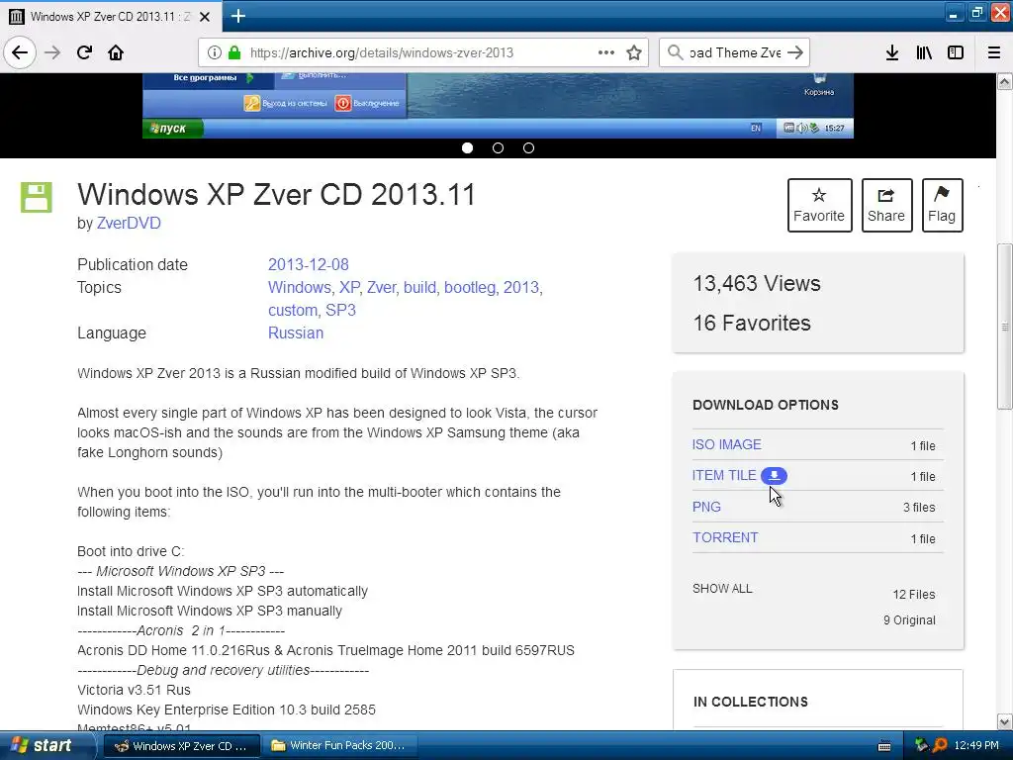This screenshot has width=1013, height=760.
Task: Click the page scrollbar down arrow
Action: (1005, 721)
